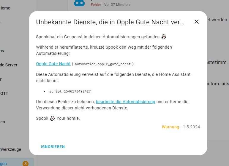Click the blue robot icon behind dialog
The height and width of the screenshot is (166, 229).
click(x=79, y=3)
